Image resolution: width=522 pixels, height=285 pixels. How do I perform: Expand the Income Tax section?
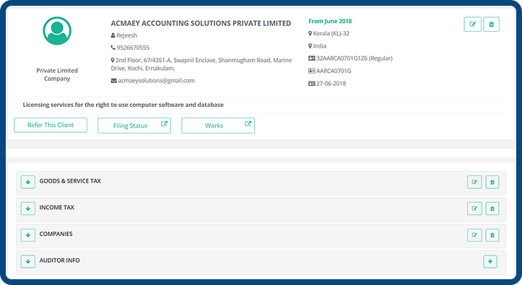(28, 209)
